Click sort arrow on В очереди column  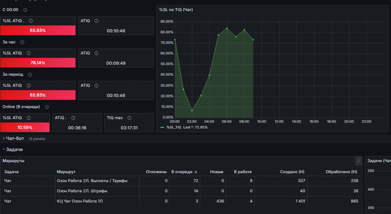pyautogui.click(x=196, y=172)
